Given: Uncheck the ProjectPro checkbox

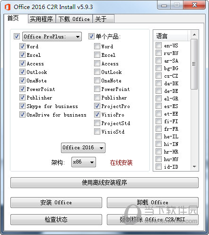Looking at the screenshot, I should coord(97,106).
